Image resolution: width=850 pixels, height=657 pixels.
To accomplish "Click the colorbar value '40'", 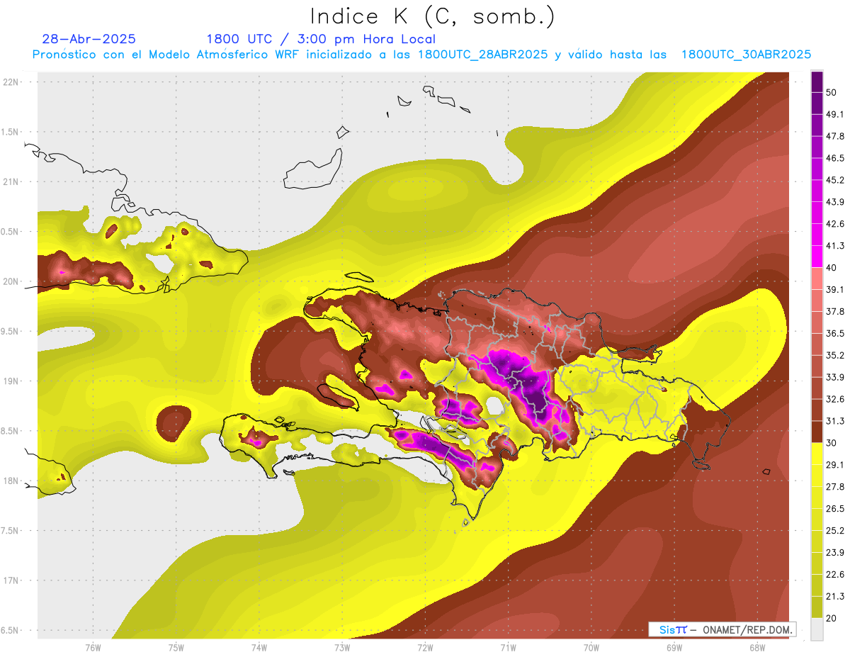I will click(832, 268).
